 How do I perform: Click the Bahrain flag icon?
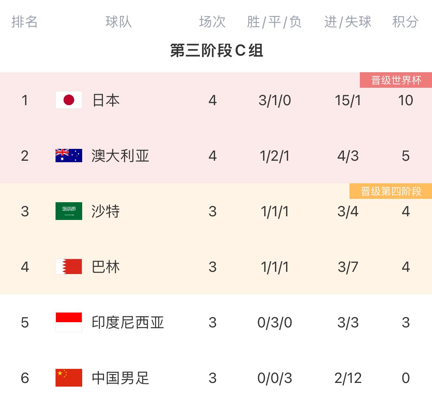coord(69,267)
